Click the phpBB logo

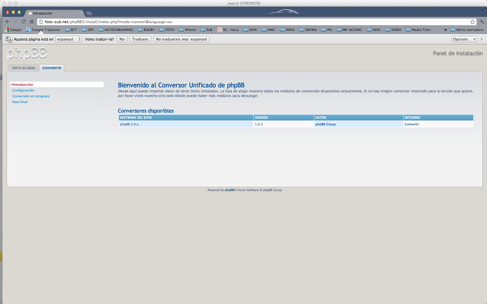point(27,54)
